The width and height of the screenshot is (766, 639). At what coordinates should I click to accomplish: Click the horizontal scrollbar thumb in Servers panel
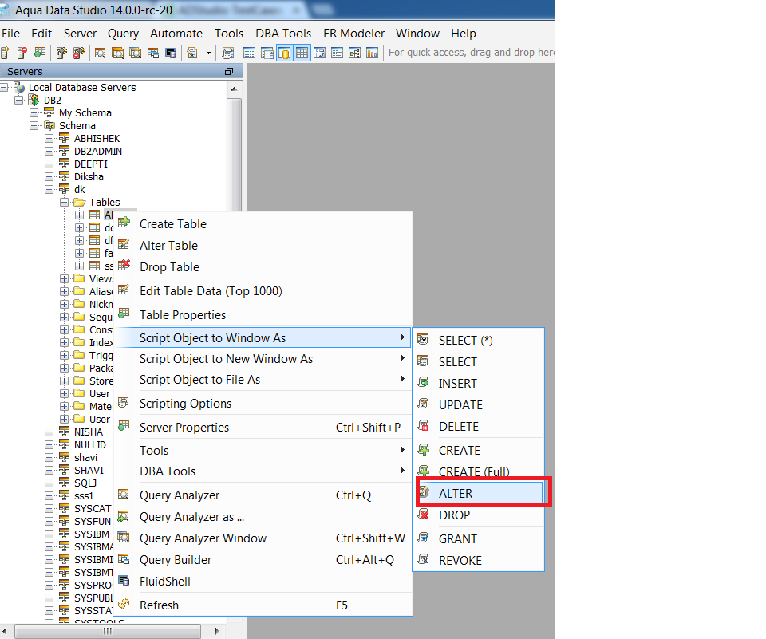coord(108,631)
